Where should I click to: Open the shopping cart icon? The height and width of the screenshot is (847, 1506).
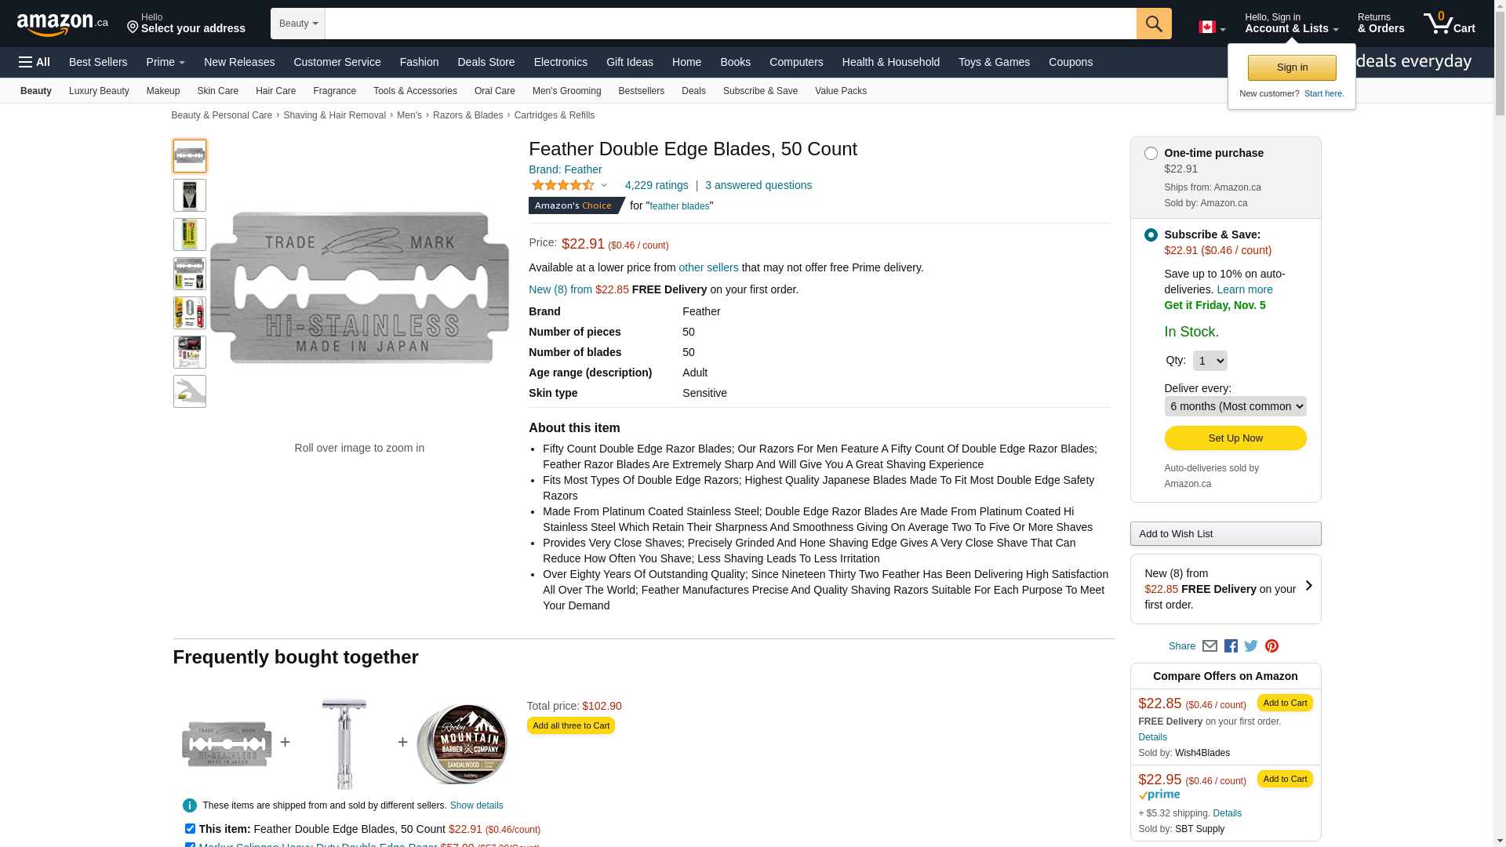[x=1449, y=24]
